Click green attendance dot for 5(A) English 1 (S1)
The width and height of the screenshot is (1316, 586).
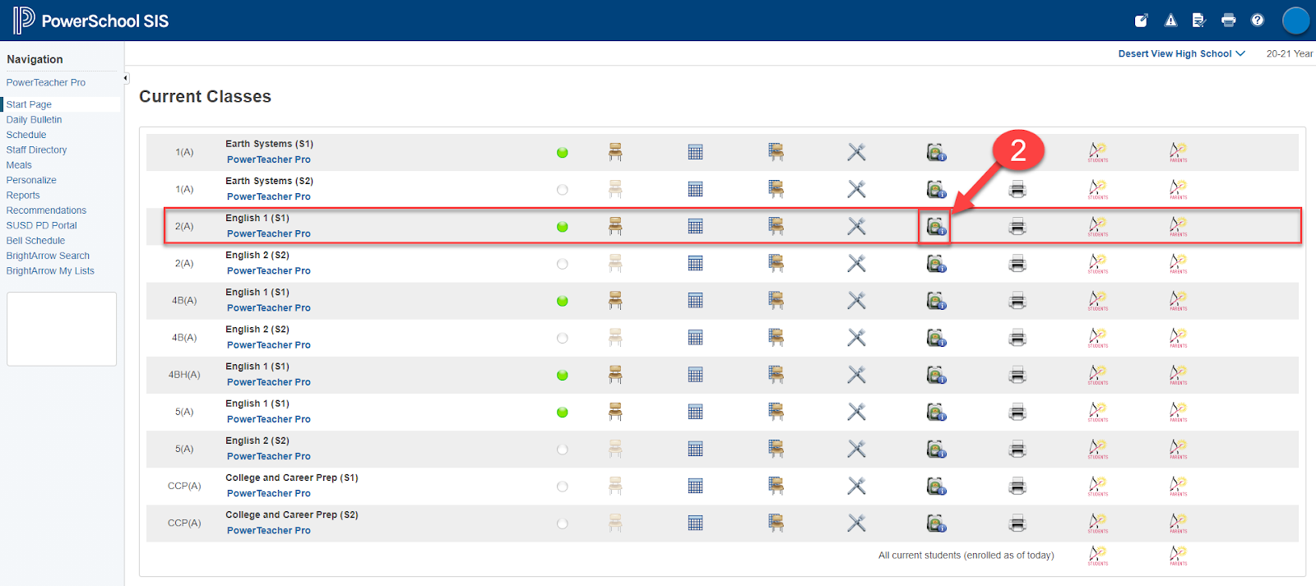tap(563, 412)
